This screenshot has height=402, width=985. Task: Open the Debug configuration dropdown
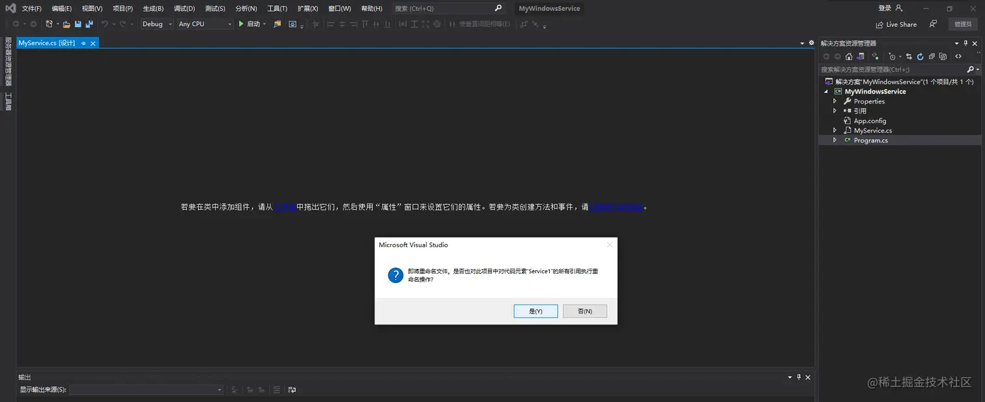157,24
